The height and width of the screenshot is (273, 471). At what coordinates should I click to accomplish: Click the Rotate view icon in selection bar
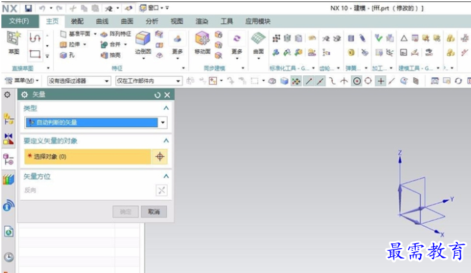click(458, 81)
